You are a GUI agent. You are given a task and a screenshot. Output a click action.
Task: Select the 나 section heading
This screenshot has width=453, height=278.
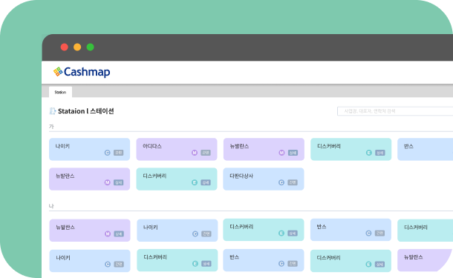[51, 206]
